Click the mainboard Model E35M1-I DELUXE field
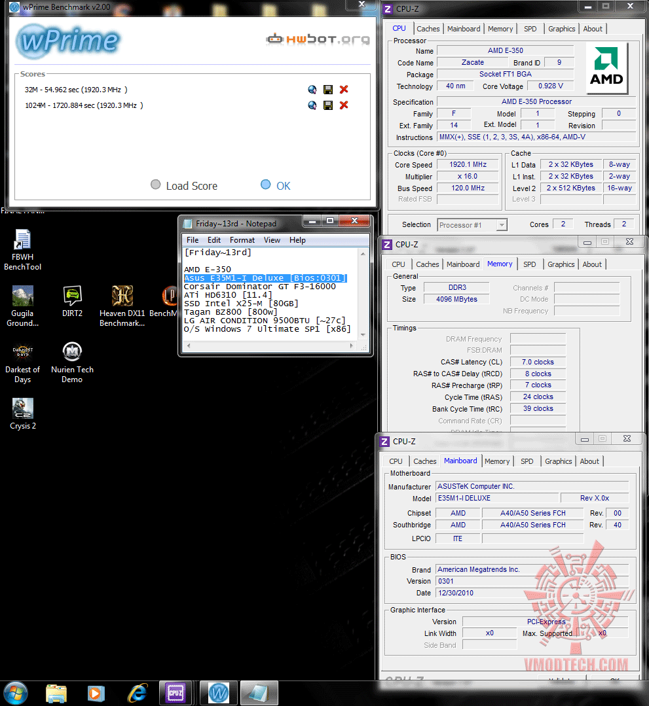This screenshot has height=706, width=649. [497, 498]
